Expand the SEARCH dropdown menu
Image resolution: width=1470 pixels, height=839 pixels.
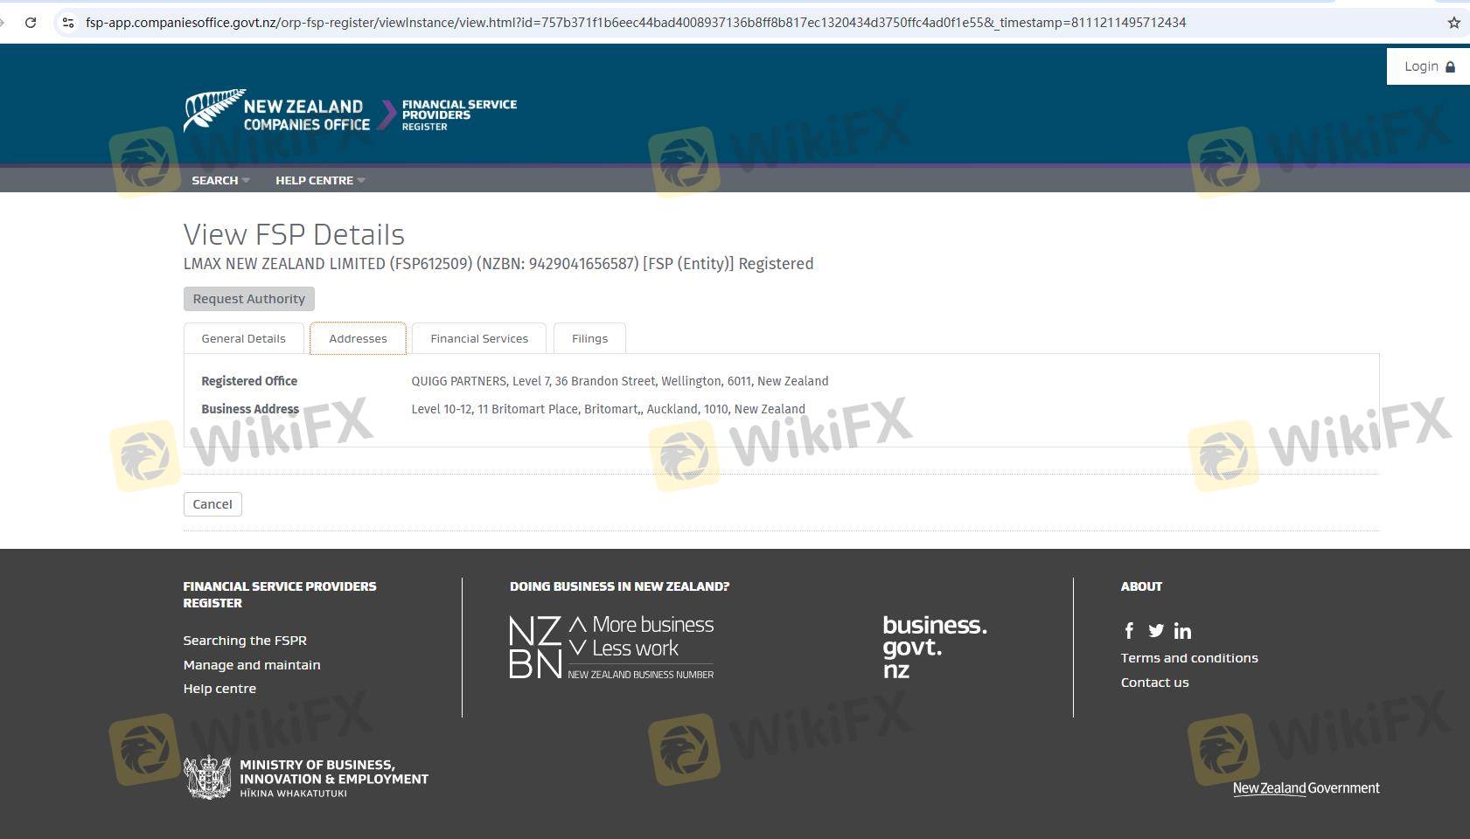coord(220,180)
